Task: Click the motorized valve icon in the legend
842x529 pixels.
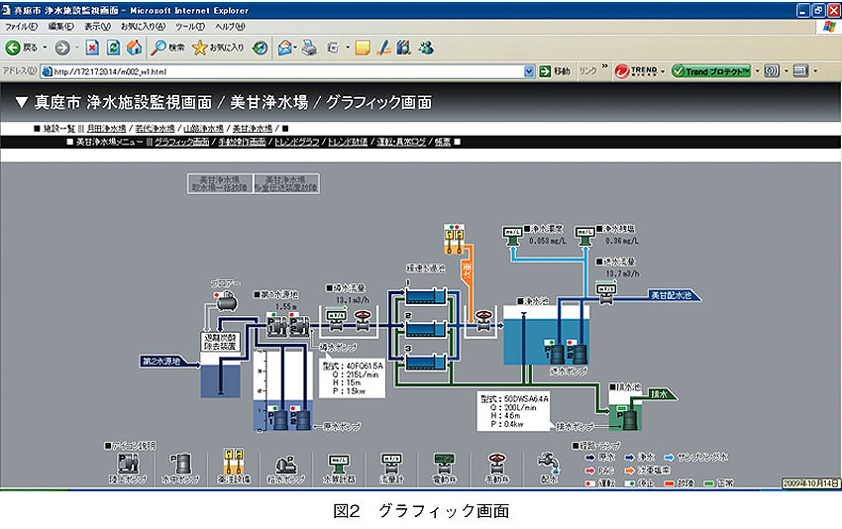Action: pos(444,463)
